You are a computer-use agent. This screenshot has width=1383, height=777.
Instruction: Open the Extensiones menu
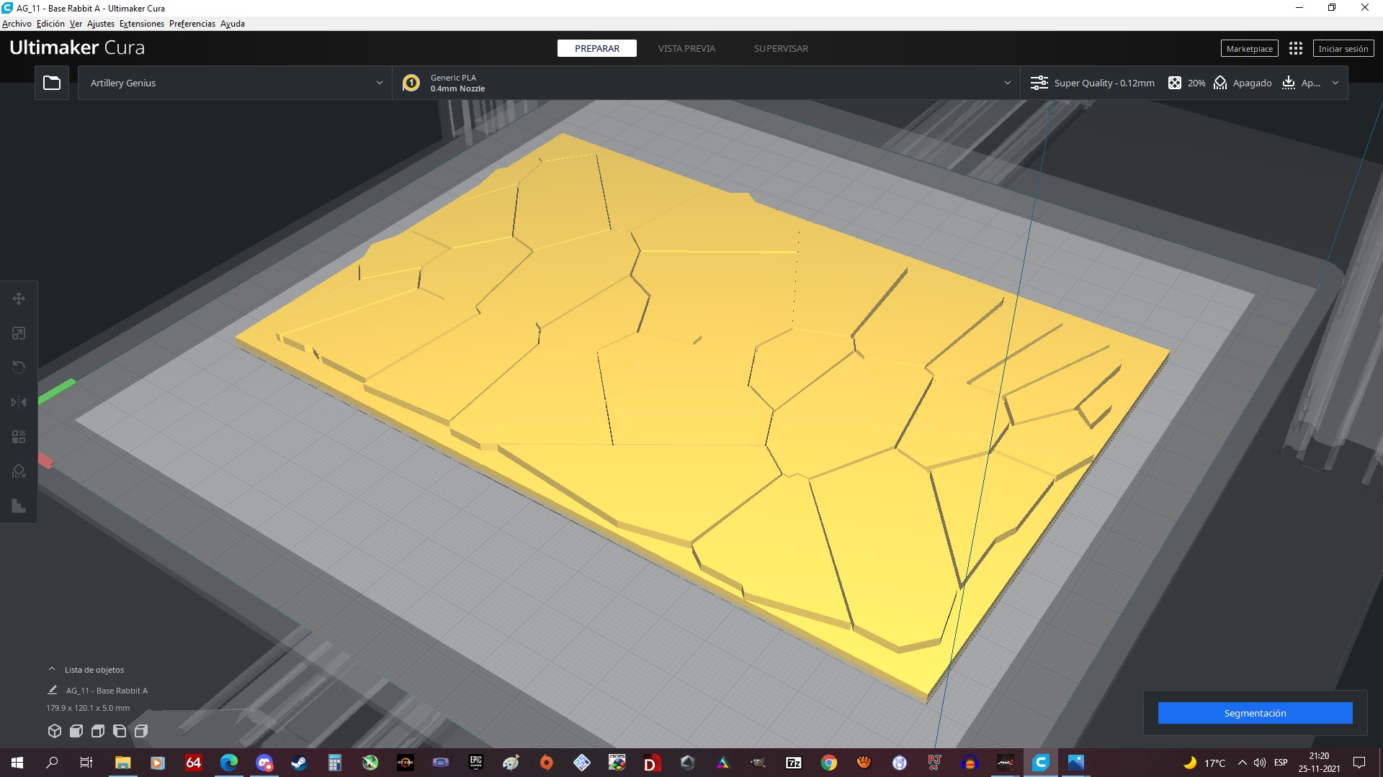tap(141, 24)
